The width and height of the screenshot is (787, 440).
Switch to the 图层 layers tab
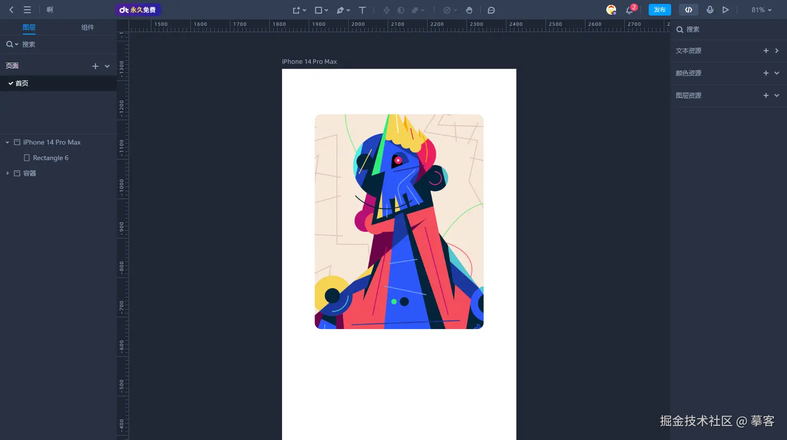pyautogui.click(x=29, y=27)
